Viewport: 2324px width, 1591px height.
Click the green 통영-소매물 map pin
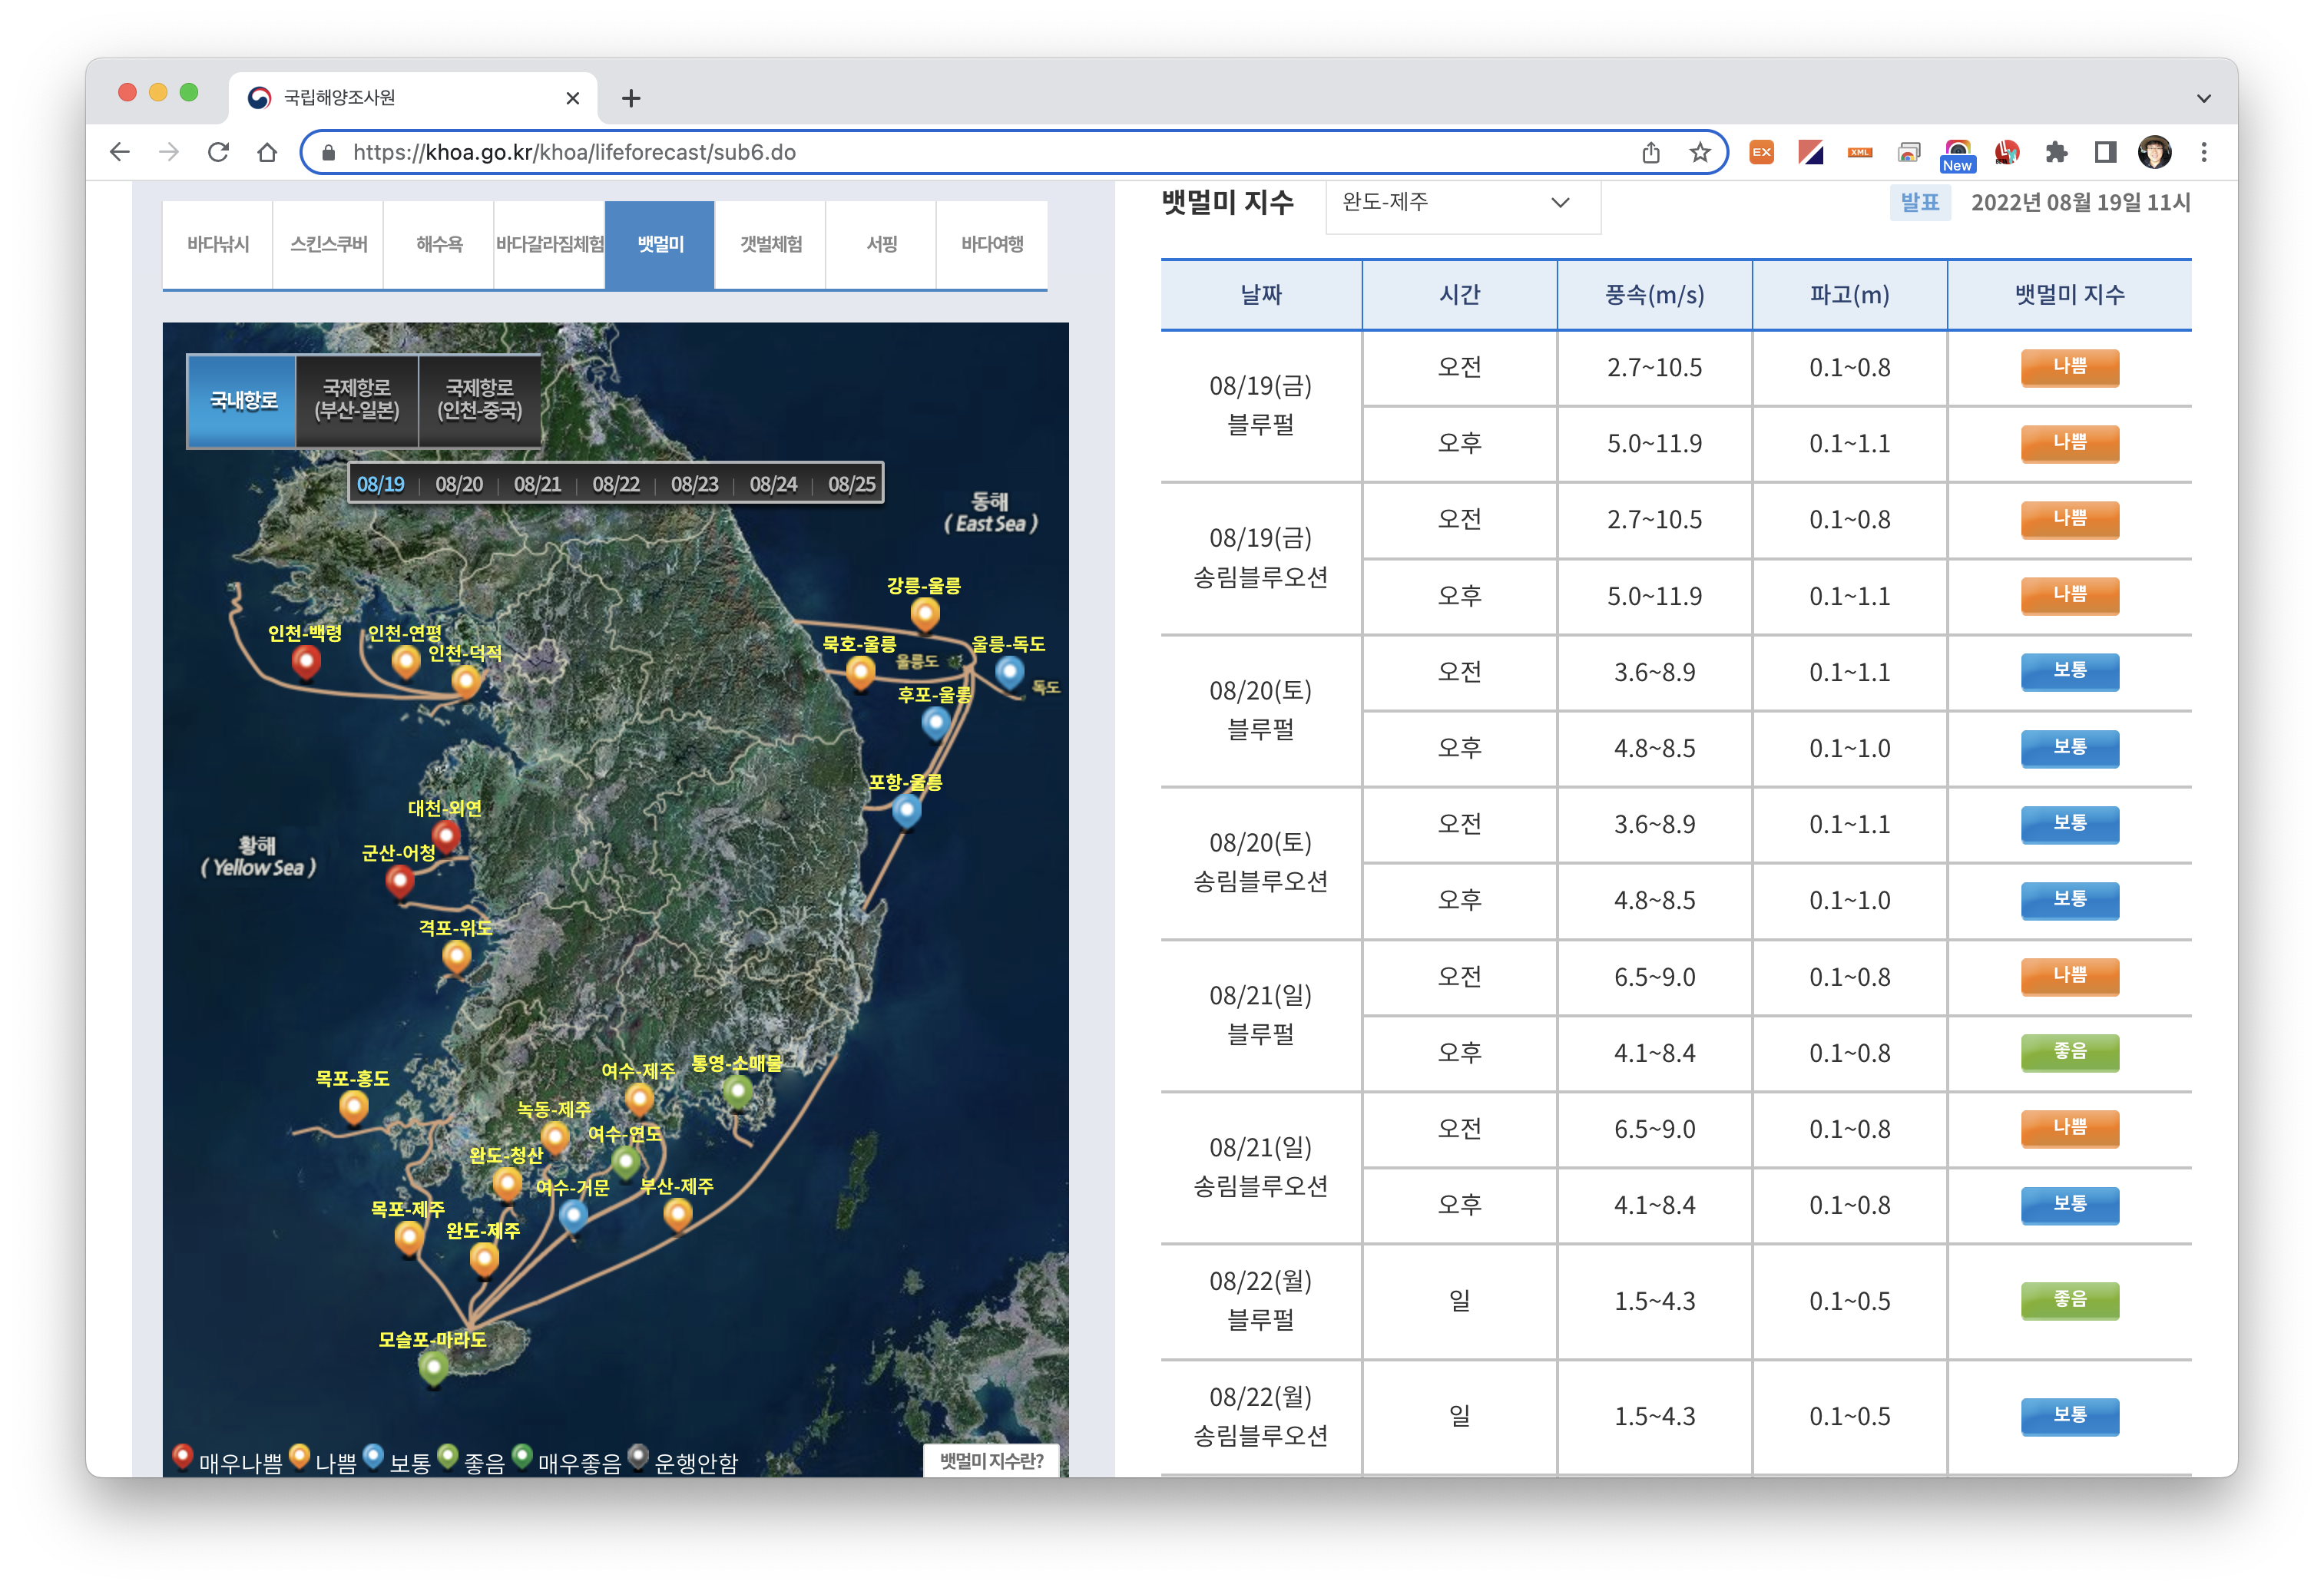738,1091
